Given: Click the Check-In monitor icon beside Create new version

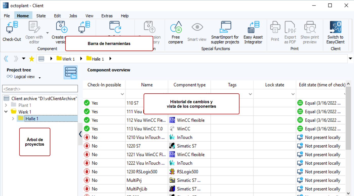Looking at the screenshot, I should pos(84,28).
